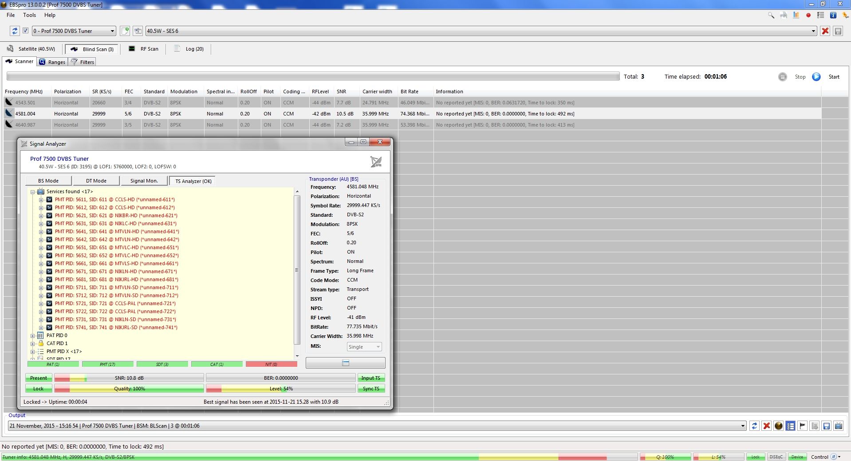Image resolution: width=851 pixels, height=461 pixels.
Task: Click the Signal Mon. button
Action: (144, 181)
